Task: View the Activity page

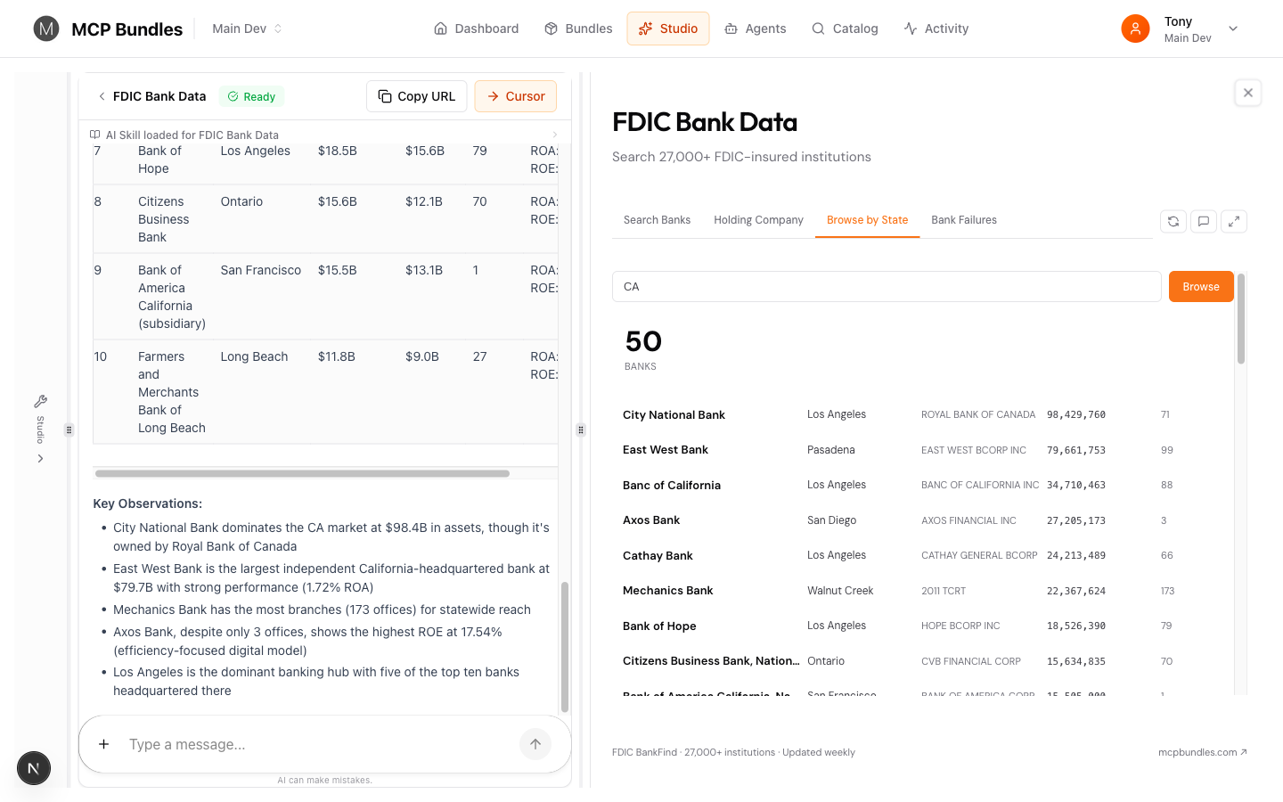Action: 936,29
